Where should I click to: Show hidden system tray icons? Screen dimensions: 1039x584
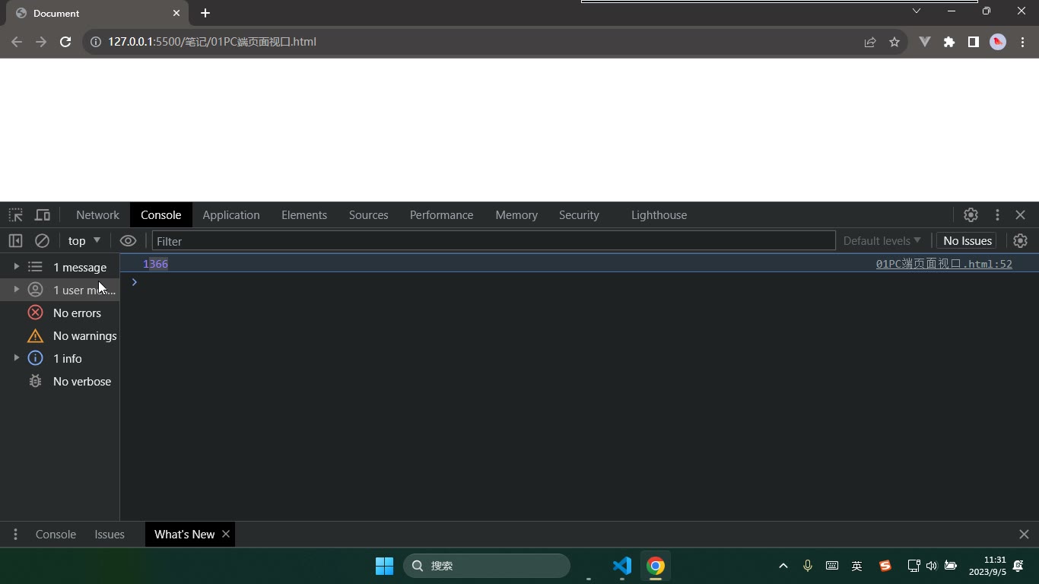(783, 566)
